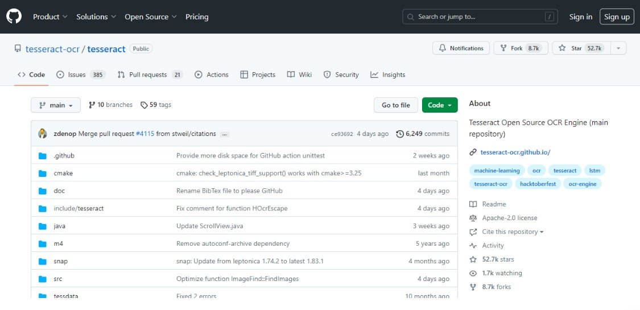640x310 pixels.
Task: Click the forks icon in About
Action: tap(473, 287)
